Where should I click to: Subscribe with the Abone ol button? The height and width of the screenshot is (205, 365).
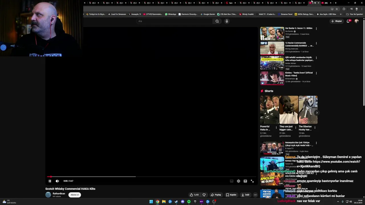75,195
